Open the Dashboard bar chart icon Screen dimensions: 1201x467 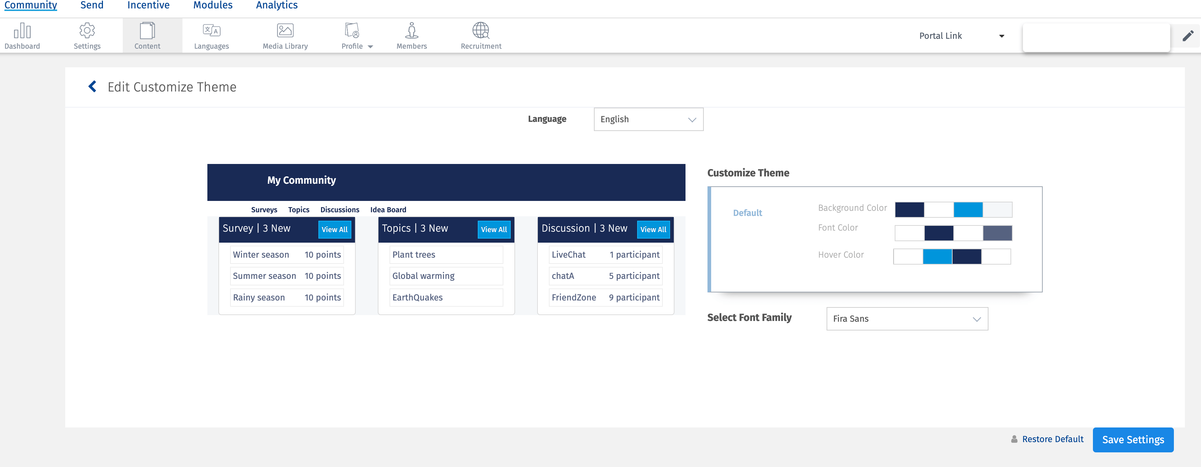point(22,31)
